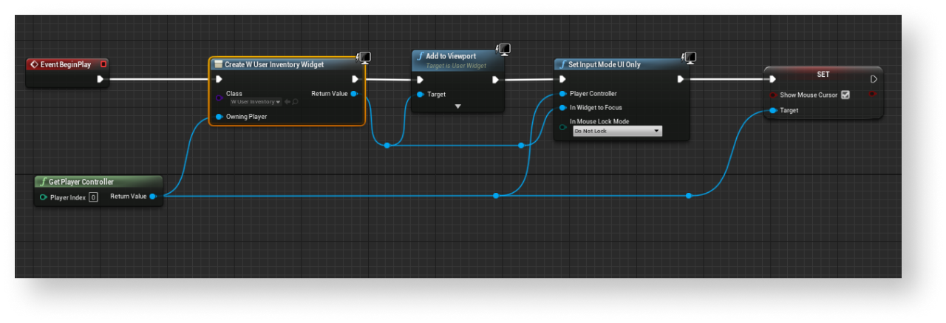
Task: Click the Return Value pin on Get Player Controller
Action: pyautogui.click(x=152, y=197)
